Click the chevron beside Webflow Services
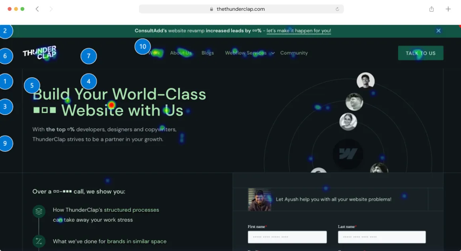The height and width of the screenshot is (251, 461). click(x=273, y=53)
